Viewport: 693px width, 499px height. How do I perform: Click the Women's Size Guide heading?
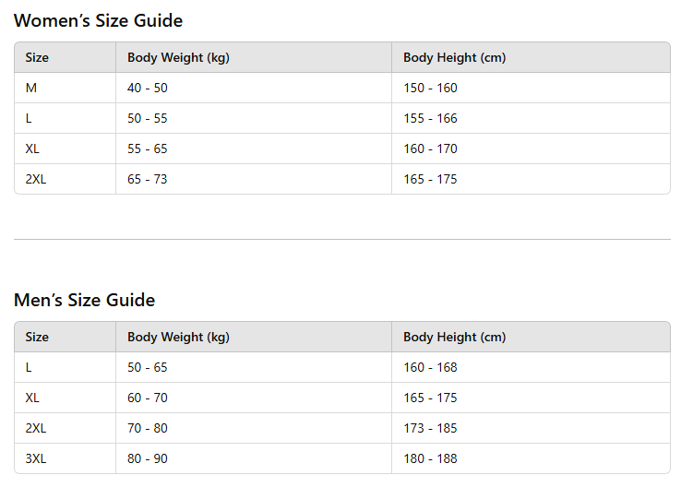pyautogui.click(x=98, y=20)
